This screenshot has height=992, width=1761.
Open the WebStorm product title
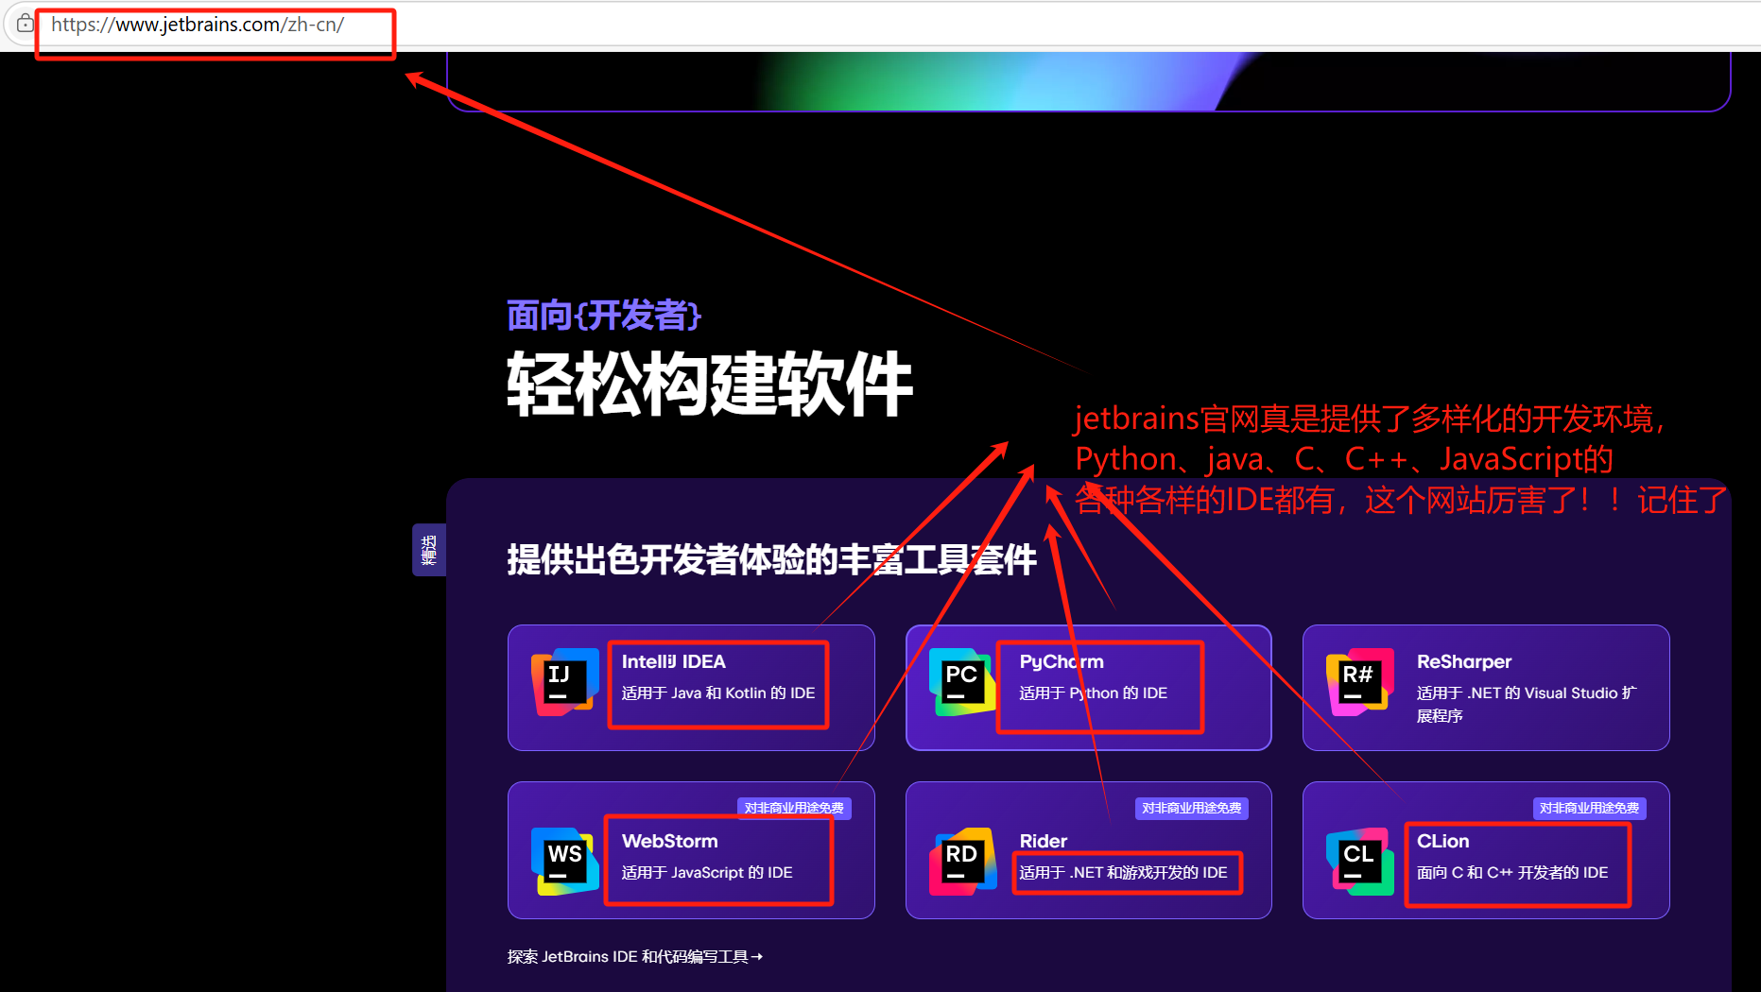670,841
